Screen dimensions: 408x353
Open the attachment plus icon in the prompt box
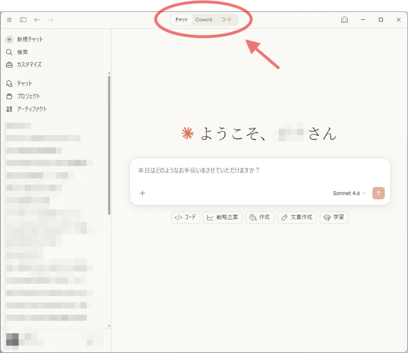[142, 193]
